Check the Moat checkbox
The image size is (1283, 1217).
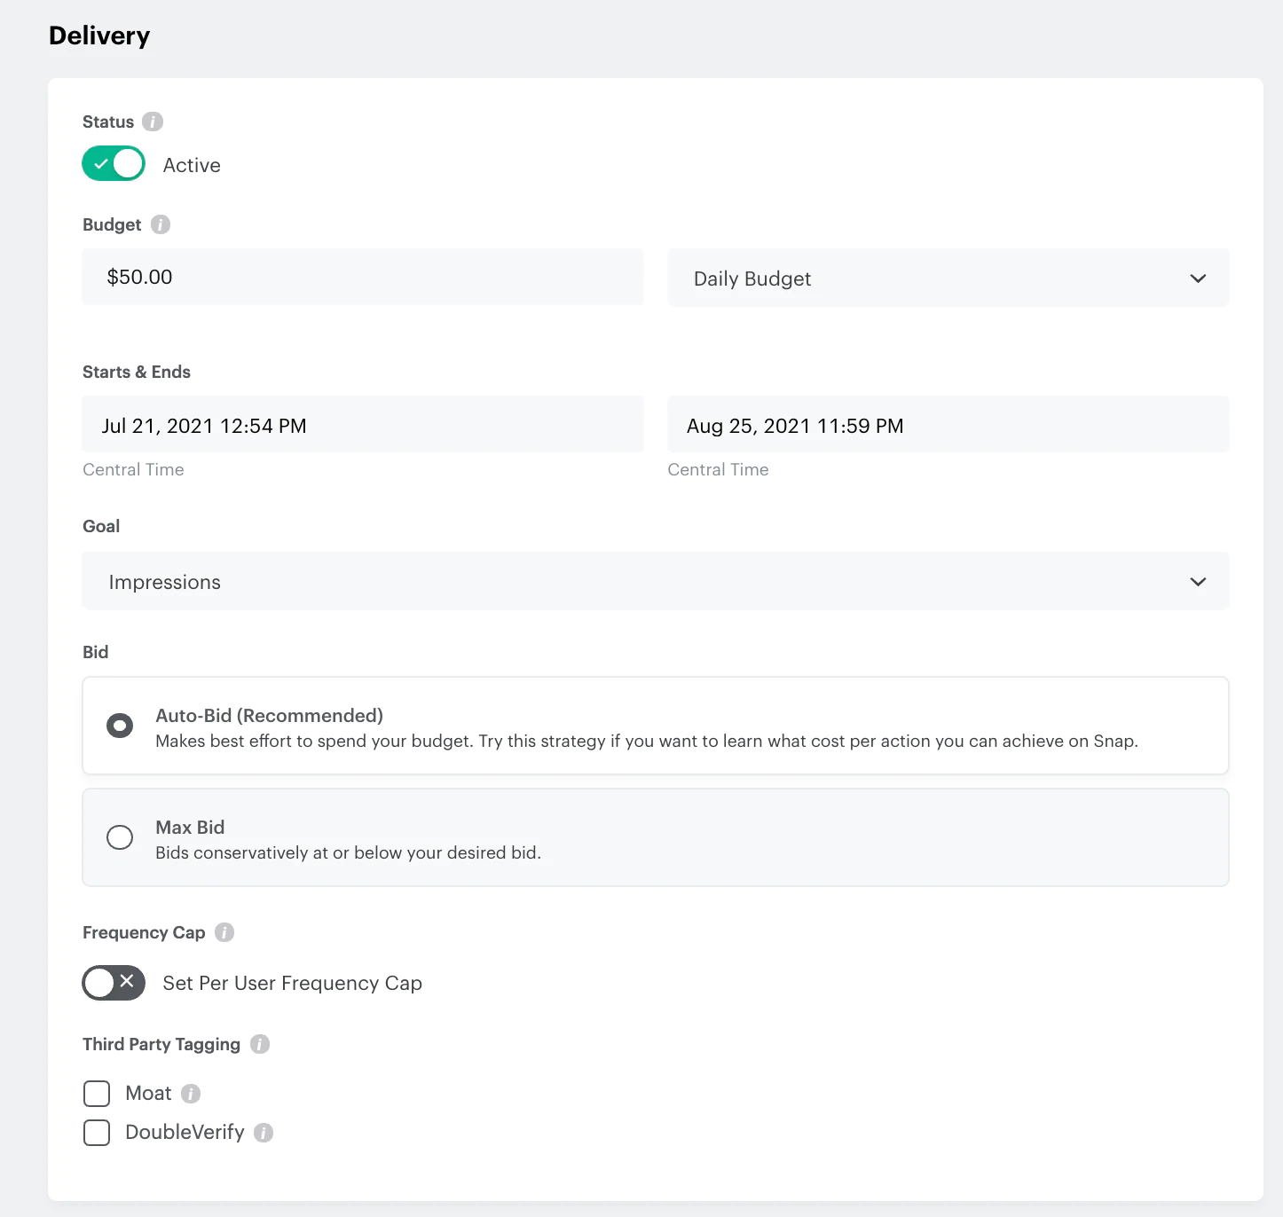tap(97, 1094)
